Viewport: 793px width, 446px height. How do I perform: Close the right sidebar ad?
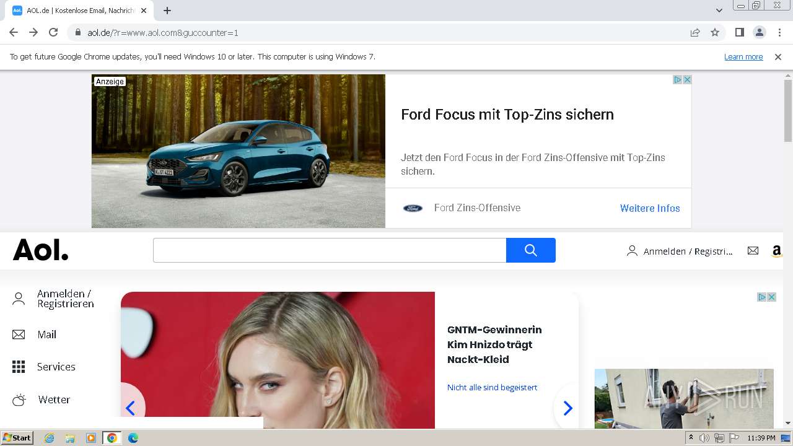[x=772, y=297]
